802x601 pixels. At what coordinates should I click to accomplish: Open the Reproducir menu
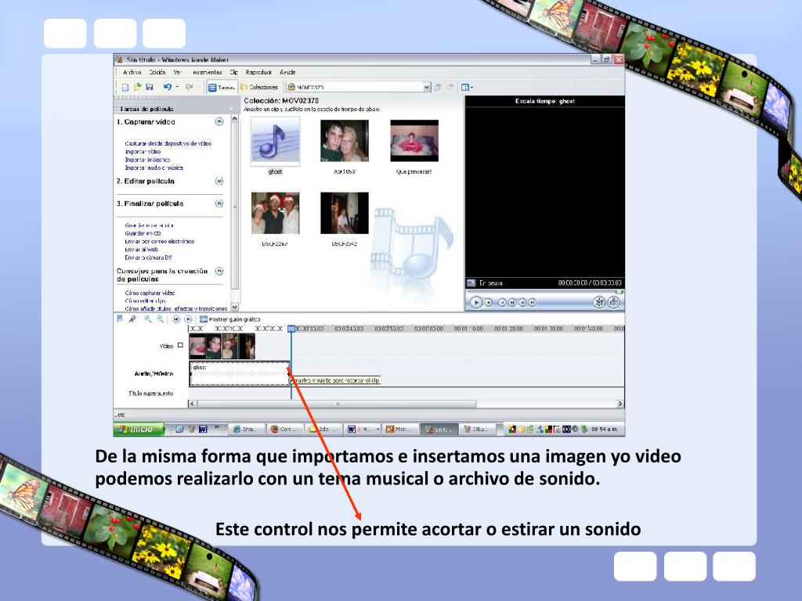pyautogui.click(x=258, y=73)
